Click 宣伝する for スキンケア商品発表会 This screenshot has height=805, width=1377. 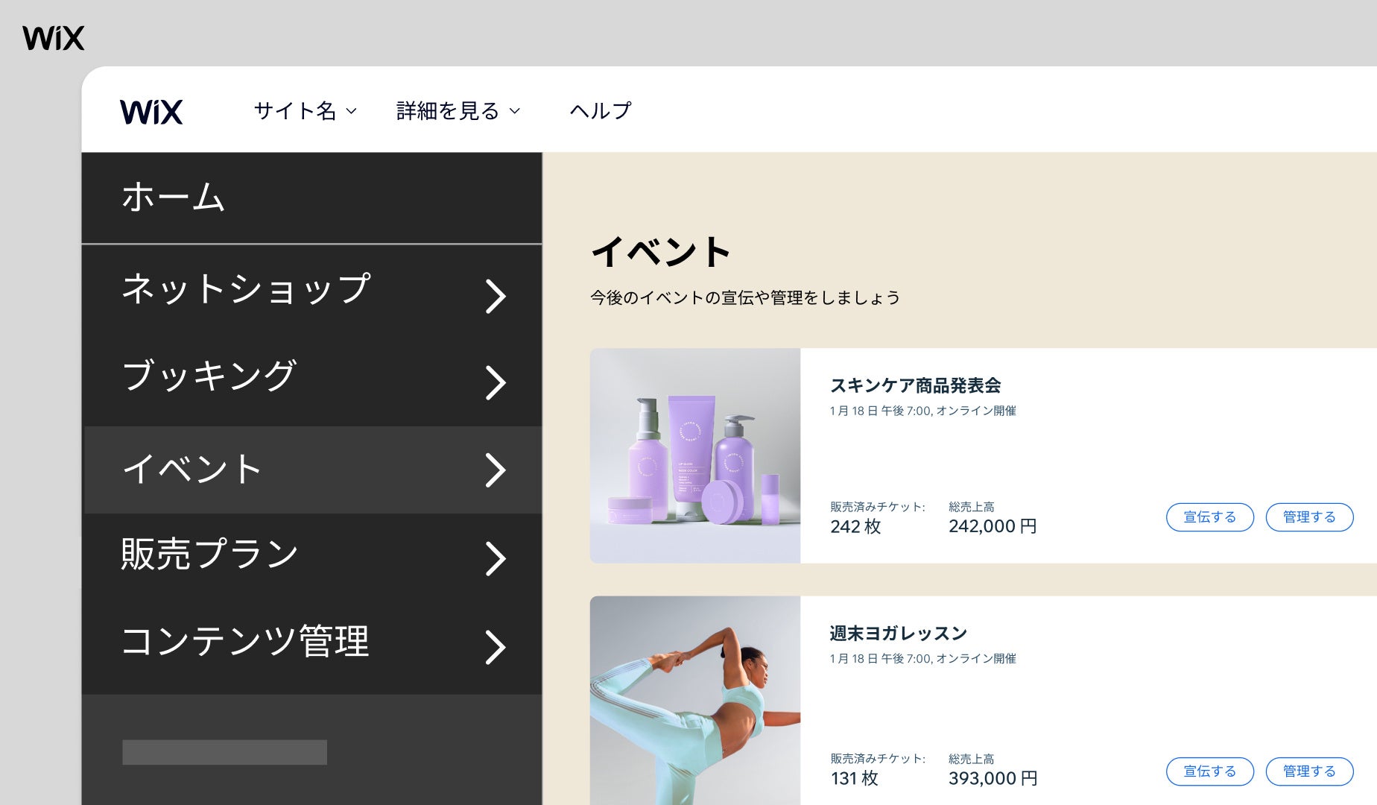coord(1209,517)
